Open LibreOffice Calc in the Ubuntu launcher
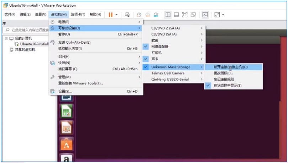Screen dimensions: 288x163 coord(66,111)
